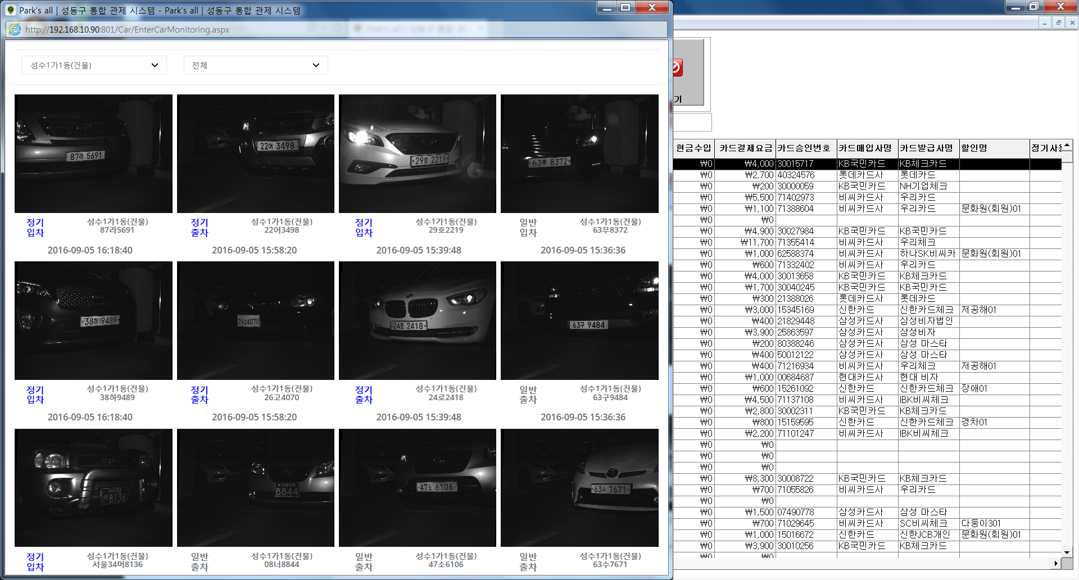Open BMW car photo with plate 24로2418
The image size is (1079, 580).
point(418,320)
